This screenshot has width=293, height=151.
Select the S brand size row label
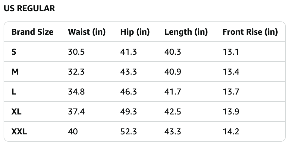[x=14, y=52]
